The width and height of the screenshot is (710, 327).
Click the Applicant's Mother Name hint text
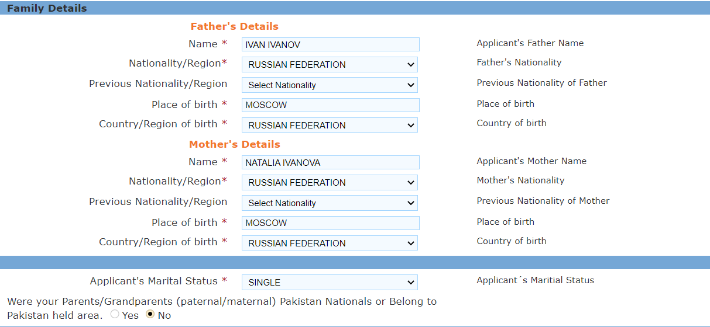[531, 161]
